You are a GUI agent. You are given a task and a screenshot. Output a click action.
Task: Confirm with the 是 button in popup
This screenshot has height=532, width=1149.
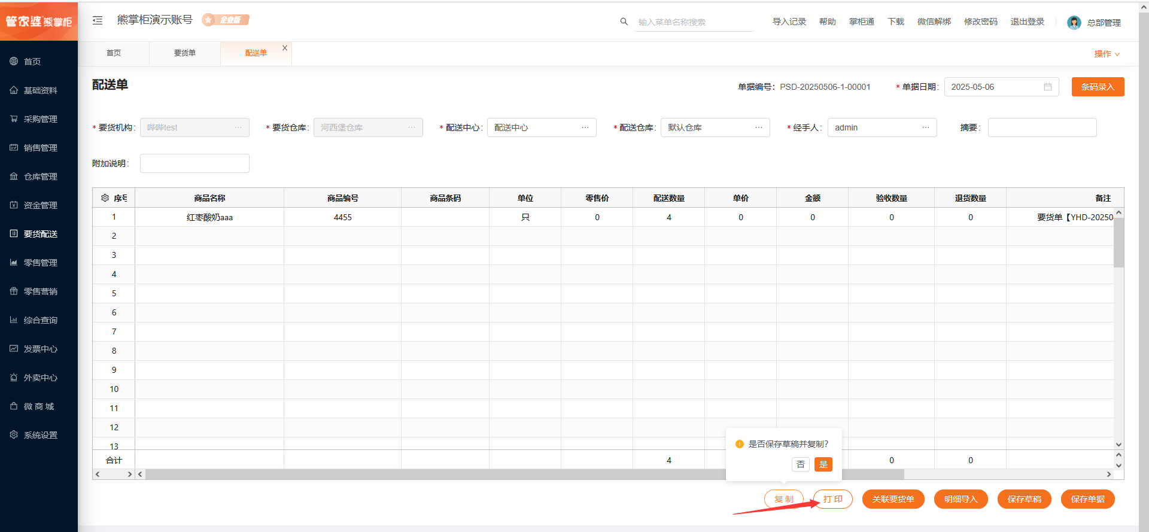coord(823,464)
